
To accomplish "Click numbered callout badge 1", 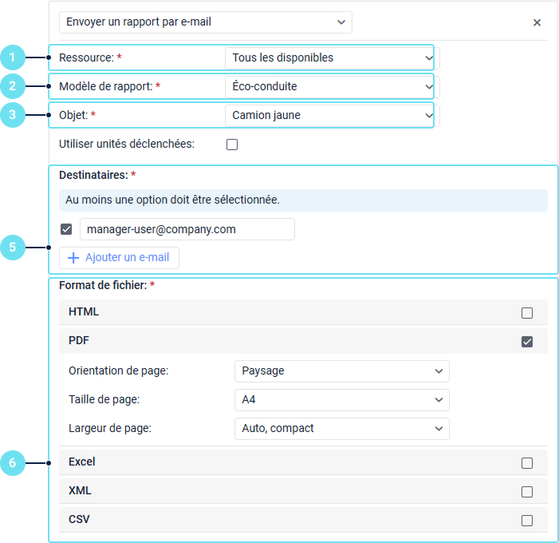I will coord(13,57).
